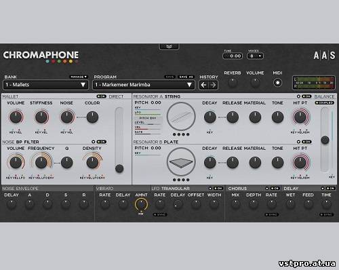
Task: Open the Voices count dropdown
Action: click(256, 56)
